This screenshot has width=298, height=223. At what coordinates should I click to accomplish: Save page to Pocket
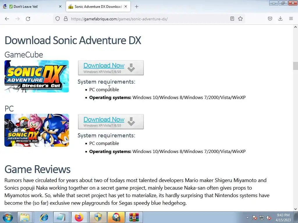(270, 19)
